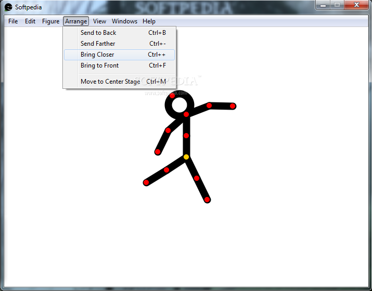The height and width of the screenshot is (291, 372).
Task: Select the red neck joint handle
Action: pyautogui.click(x=186, y=114)
